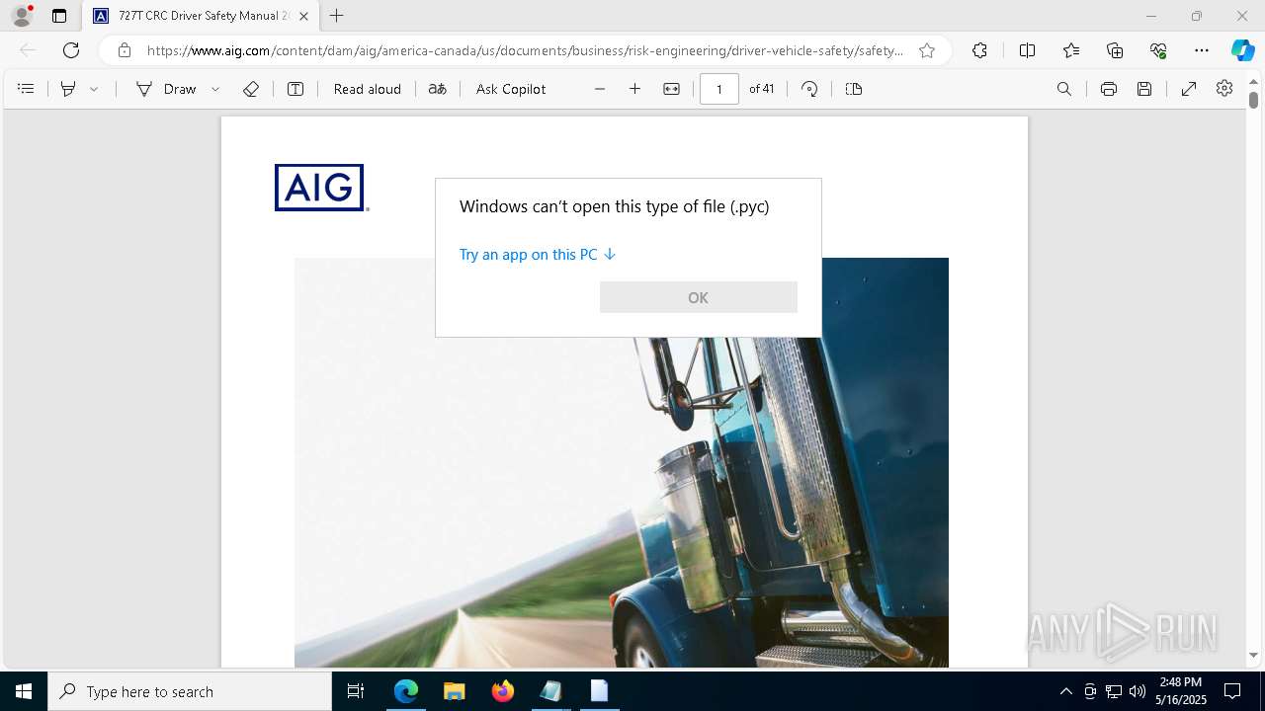Open the Windows Start menu
This screenshot has width=1265, height=711.
click(x=24, y=691)
